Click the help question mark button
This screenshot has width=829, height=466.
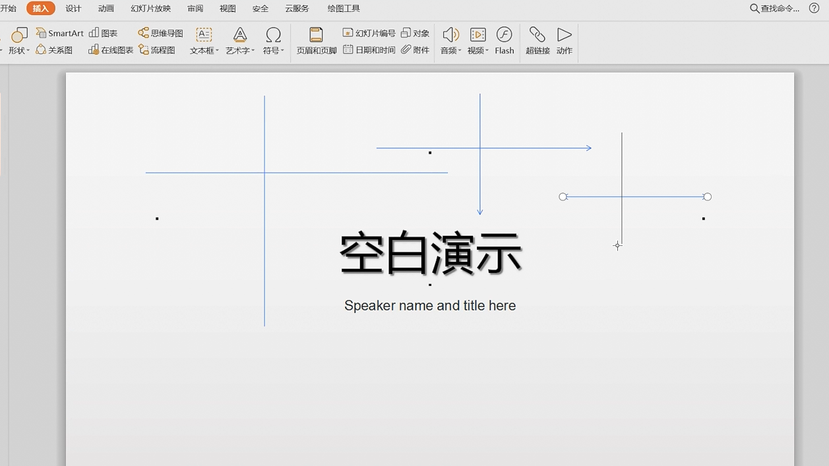click(x=814, y=9)
